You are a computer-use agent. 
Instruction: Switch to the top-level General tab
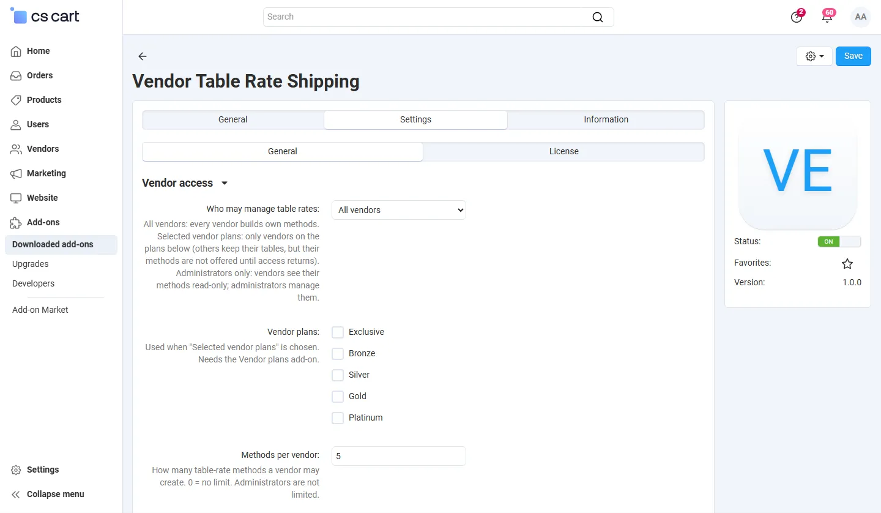233,120
